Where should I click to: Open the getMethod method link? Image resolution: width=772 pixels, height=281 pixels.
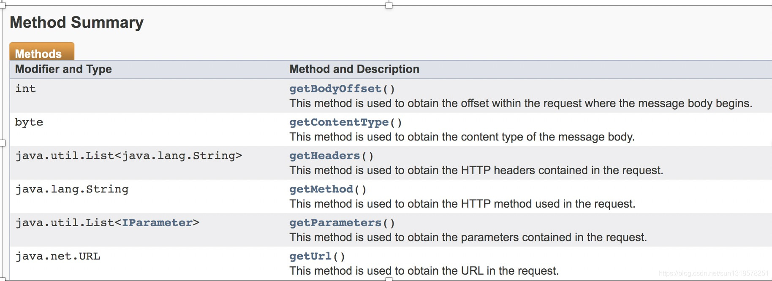pos(321,189)
